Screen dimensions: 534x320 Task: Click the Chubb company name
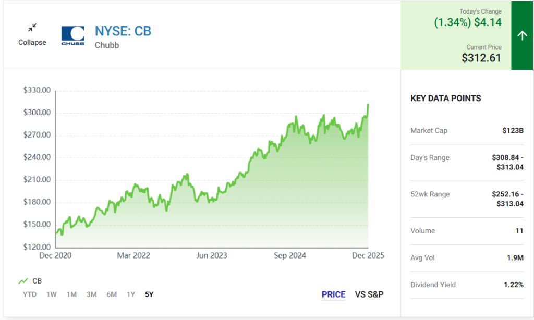click(x=107, y=45)
